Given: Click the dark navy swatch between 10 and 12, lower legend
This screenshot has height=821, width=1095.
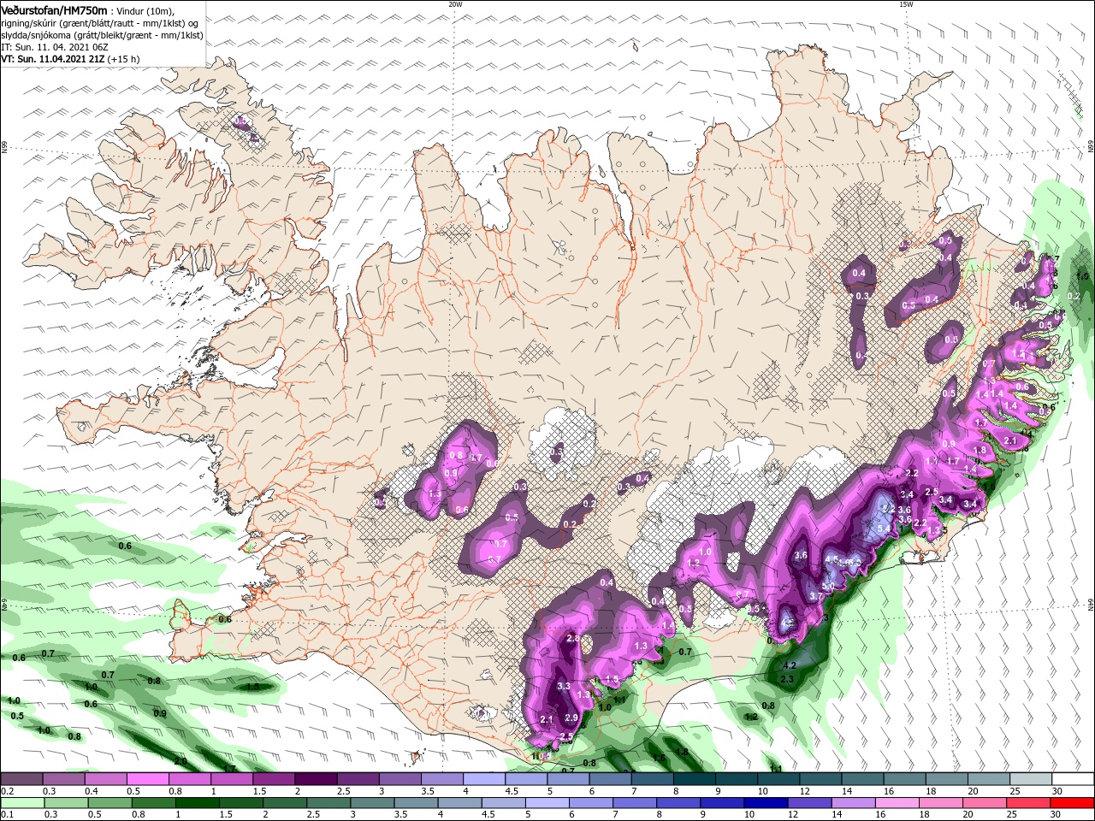Looking at the screenshot, I should click(x=764, y=803).
